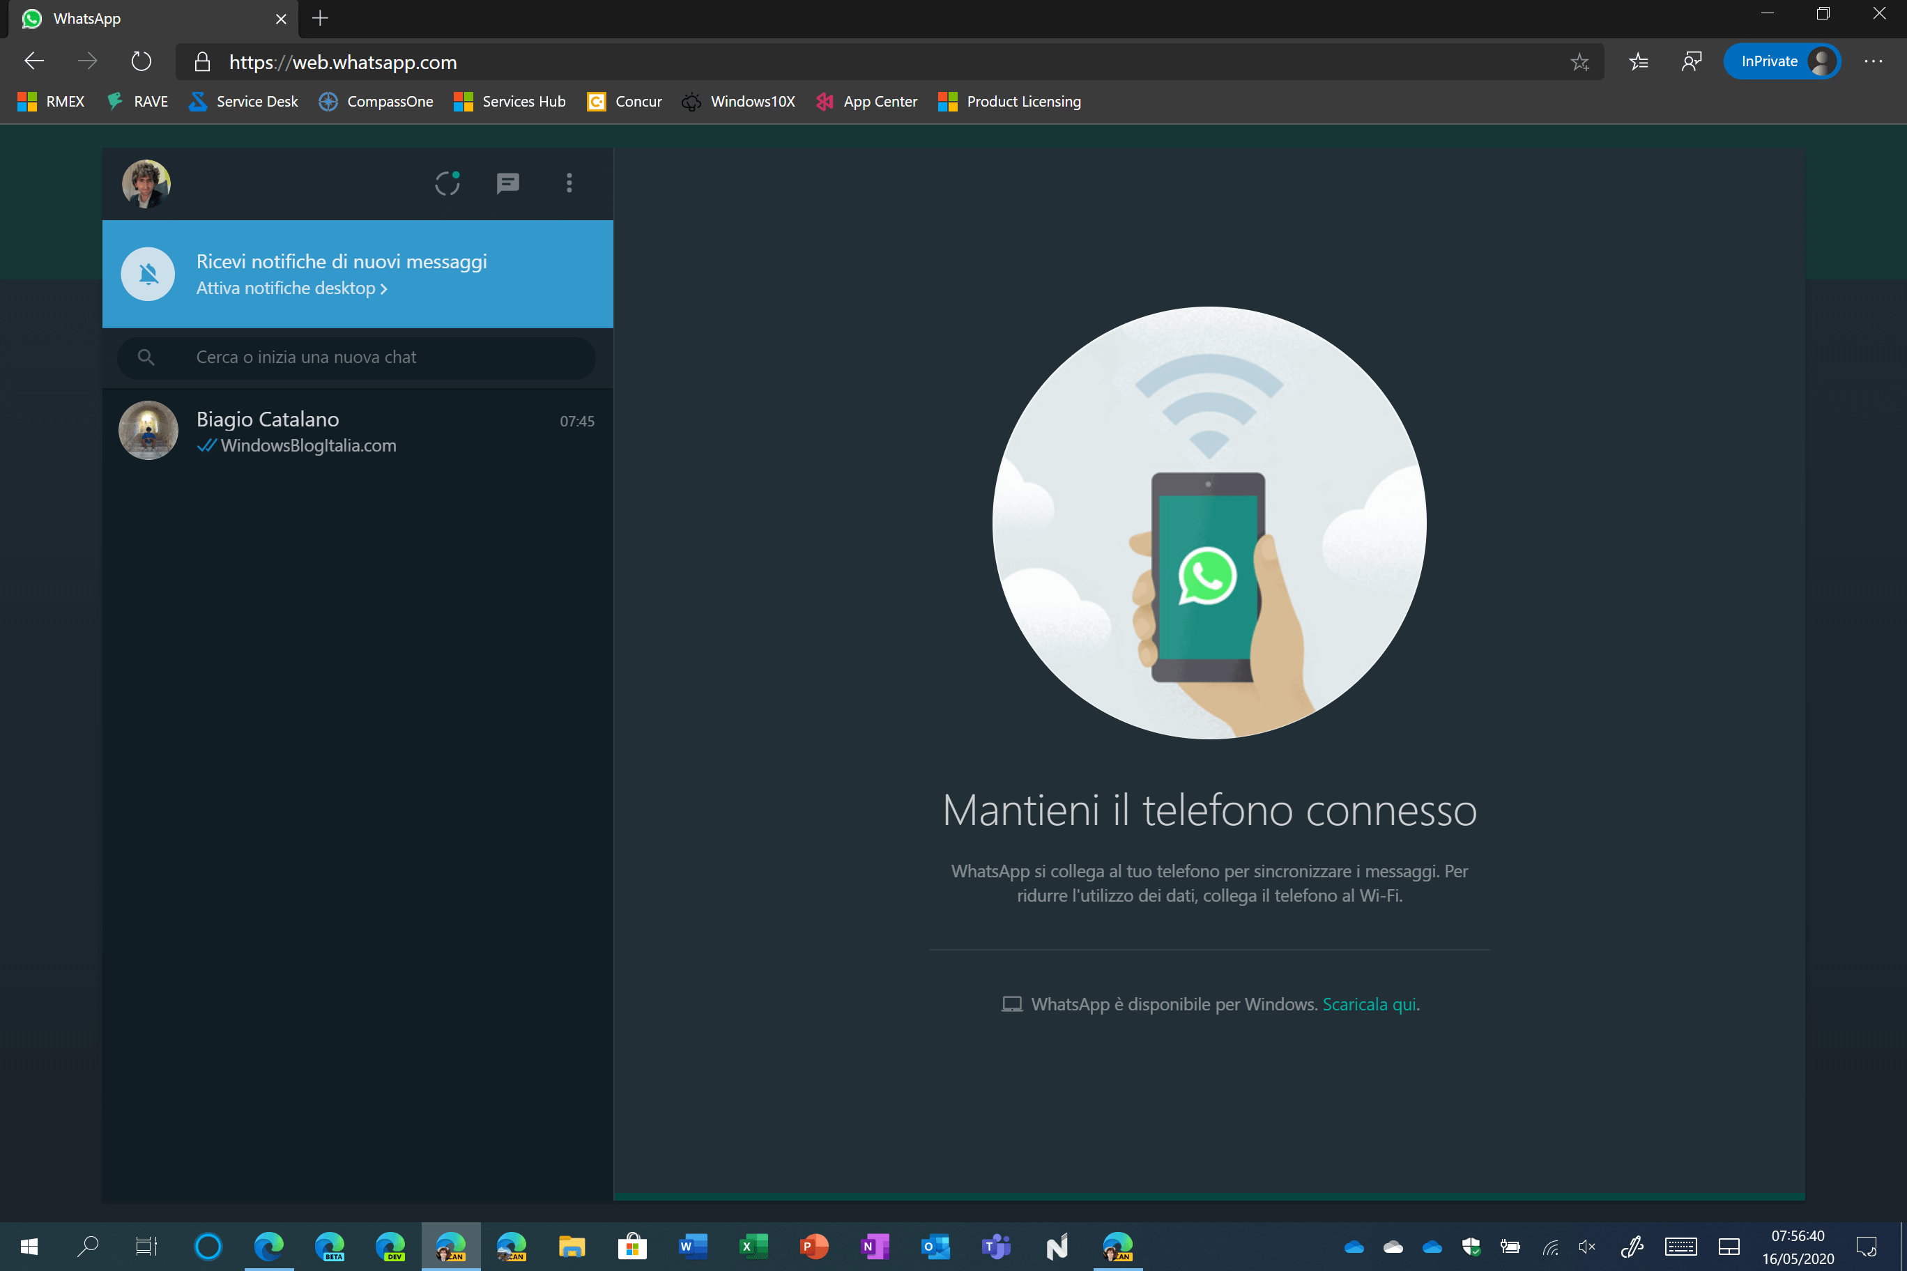This screenshot has width=1907, height=1271.
Task: Open Edge Beta from taskbar
Action: [329, 1247]
